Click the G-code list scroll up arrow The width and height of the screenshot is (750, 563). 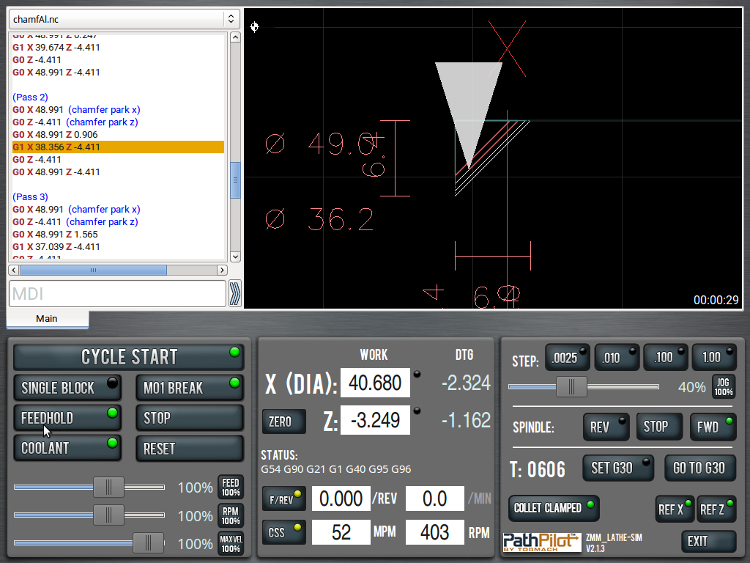pos(235,37)
